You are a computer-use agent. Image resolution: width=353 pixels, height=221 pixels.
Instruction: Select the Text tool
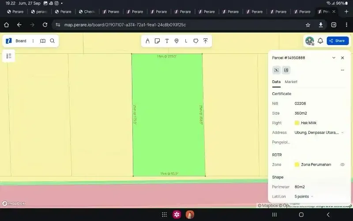pyautogui.click(x=167, y=41)
